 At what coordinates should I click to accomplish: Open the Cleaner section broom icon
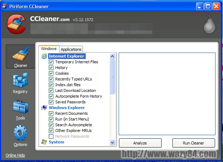[21, 54]
